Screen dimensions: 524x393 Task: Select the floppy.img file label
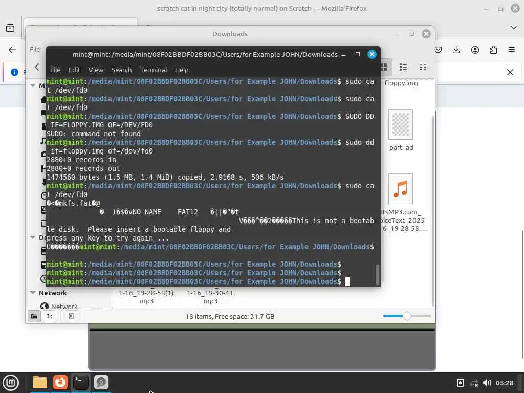coord(401,83)
